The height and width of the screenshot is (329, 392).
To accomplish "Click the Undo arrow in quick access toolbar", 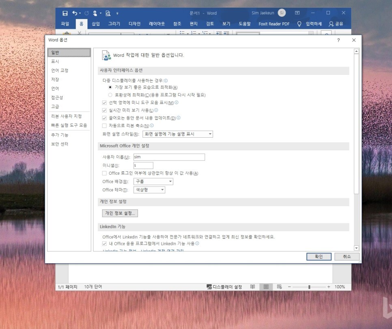I will [75, 13].
